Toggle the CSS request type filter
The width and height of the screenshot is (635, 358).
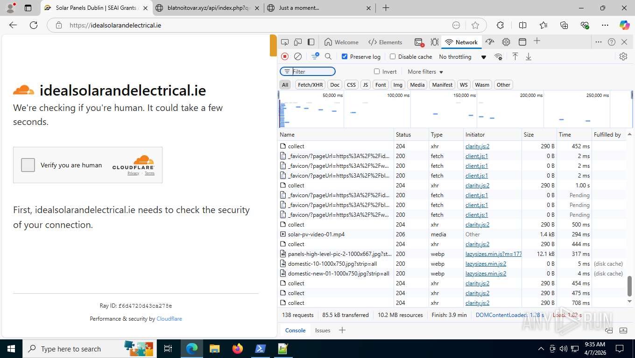click(351, 84)
